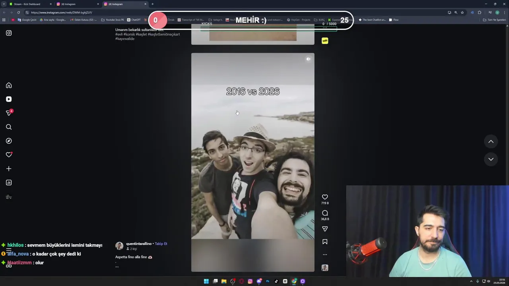Open Notifications heart in the sidebar
Screen dimensions: 509x286
[x=9, y=155]
